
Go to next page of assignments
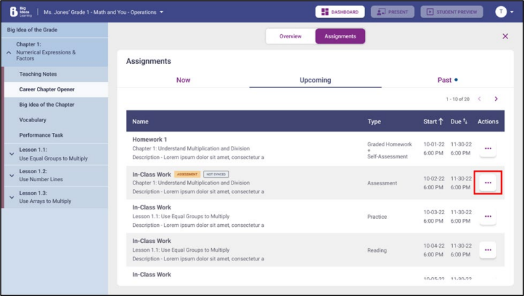tap(496, 99)
